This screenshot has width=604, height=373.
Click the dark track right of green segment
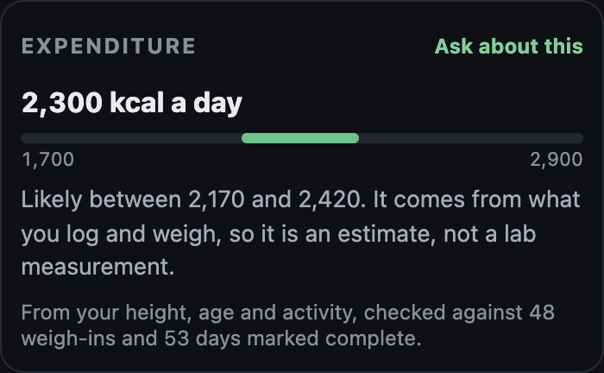pos(471,138)
